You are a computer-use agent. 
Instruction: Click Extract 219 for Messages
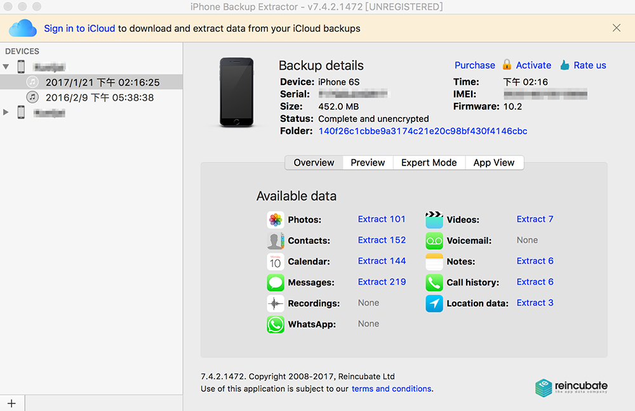click(x=382, y=282)
